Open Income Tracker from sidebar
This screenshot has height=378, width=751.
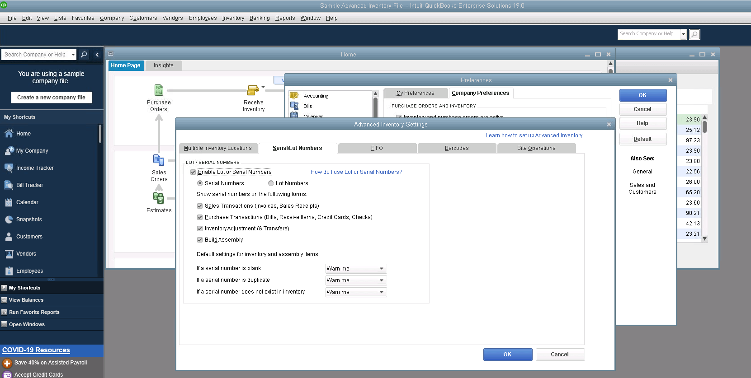(x=34, y=168)
